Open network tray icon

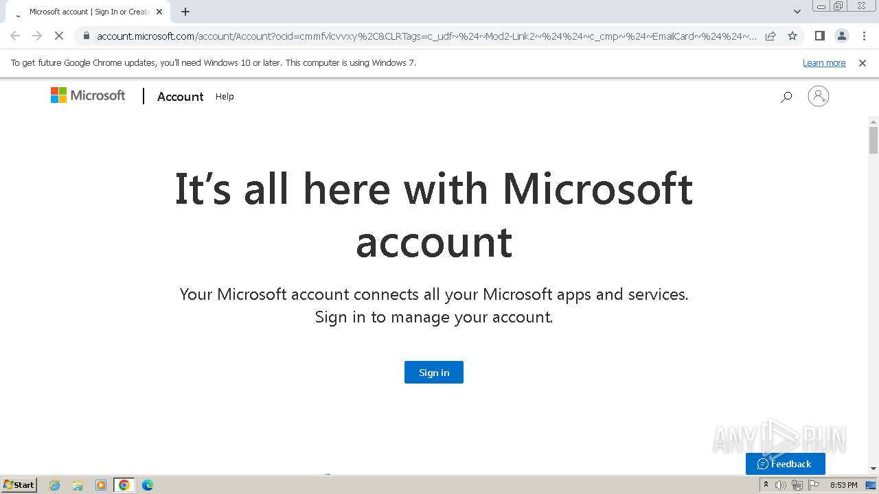(797, 485)
